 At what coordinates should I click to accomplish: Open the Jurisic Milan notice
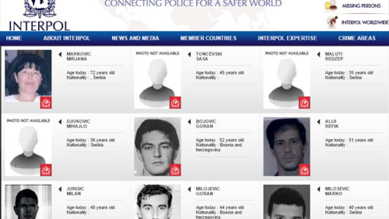click(75, 191)
